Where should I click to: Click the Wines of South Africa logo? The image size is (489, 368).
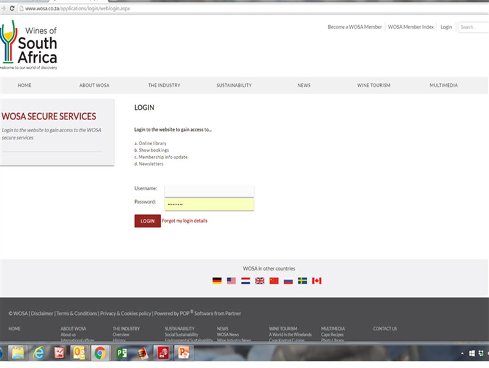pos(29,45)
